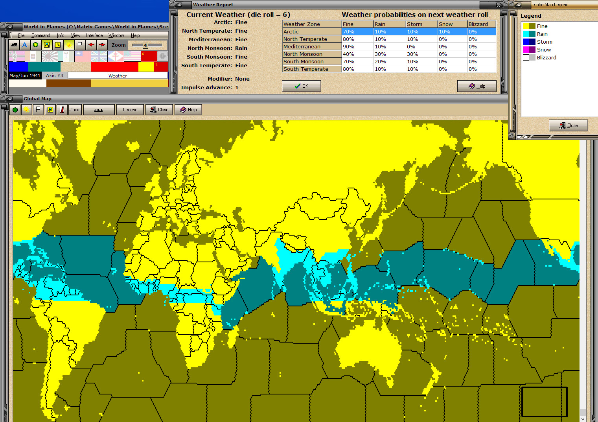
Task: Click the Snow entry in legend list
Action: point(544,50)
